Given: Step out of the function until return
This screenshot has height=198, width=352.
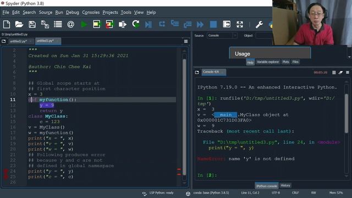Looking at the screenshot, I should pos(188,24).
